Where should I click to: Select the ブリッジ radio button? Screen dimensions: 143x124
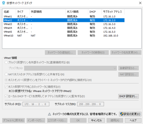(6, 63)
